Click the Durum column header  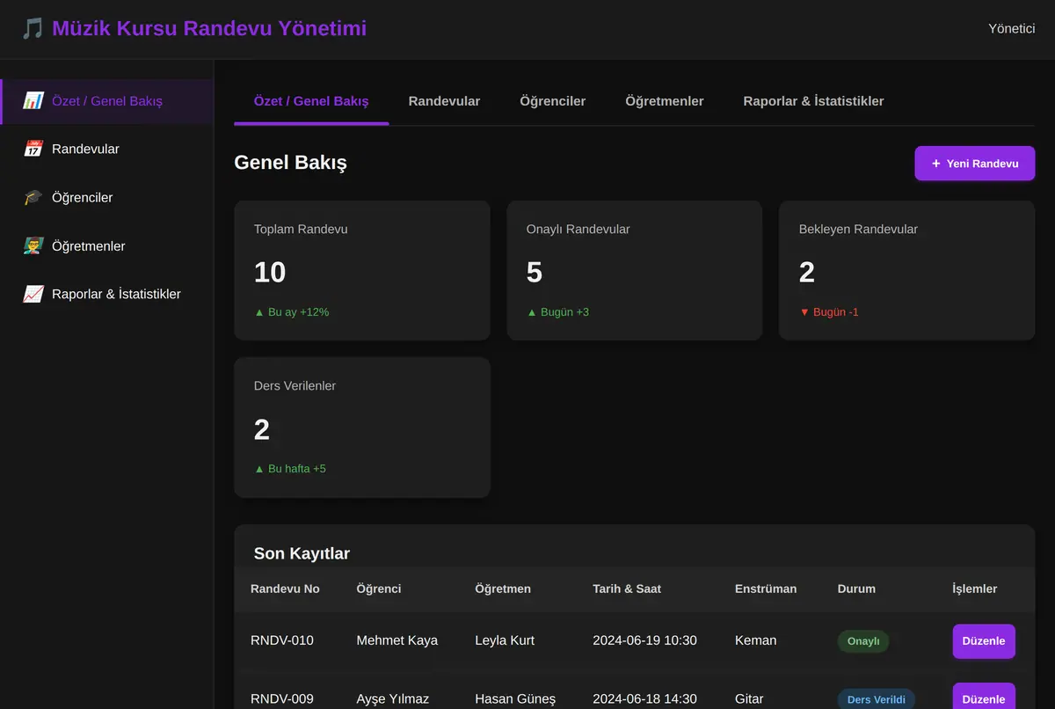pyautogui.click(x=856, y=588)
